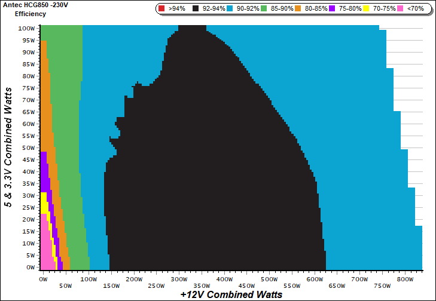The image size is (436, 301).
Task: Click the Antec HCG850 -230V chart title
Action: coord(39,5)
